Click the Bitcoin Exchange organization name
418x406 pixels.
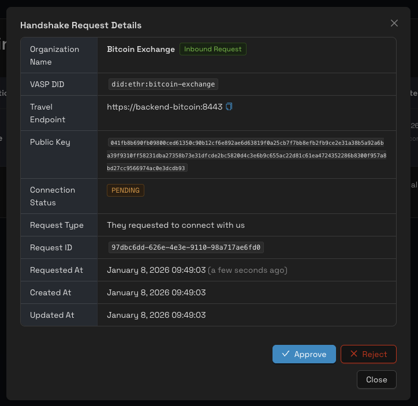coord(141,50)
